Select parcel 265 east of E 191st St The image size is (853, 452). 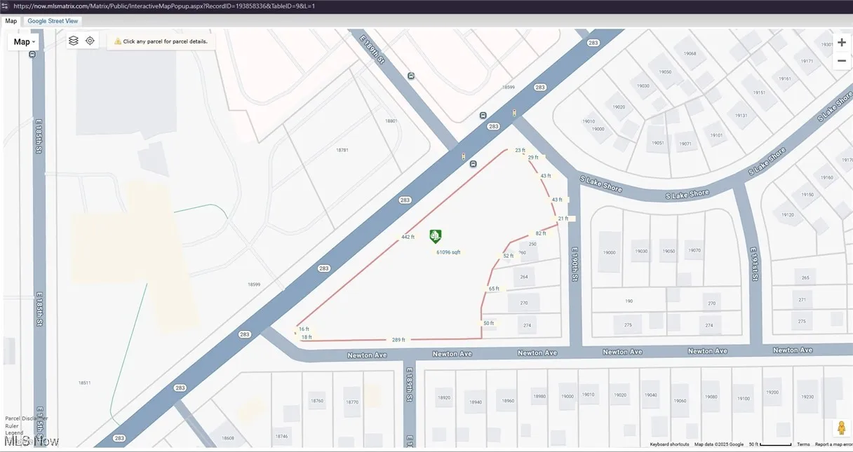click(x=805, y=278)
